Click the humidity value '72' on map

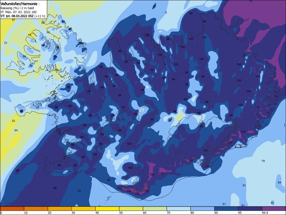5,43
